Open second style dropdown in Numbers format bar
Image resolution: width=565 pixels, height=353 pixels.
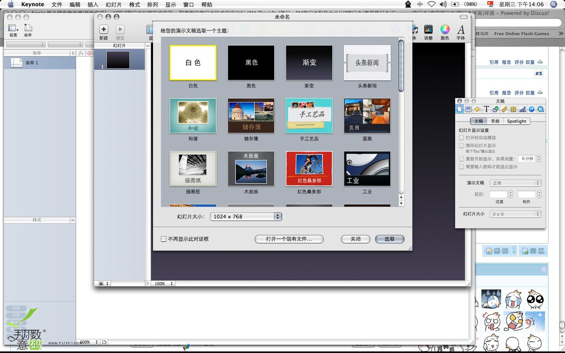(x=65, y=44)
